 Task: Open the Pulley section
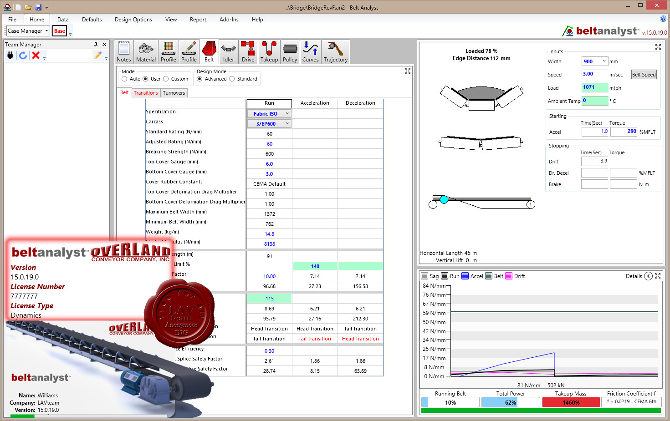[x=290, y=52]
